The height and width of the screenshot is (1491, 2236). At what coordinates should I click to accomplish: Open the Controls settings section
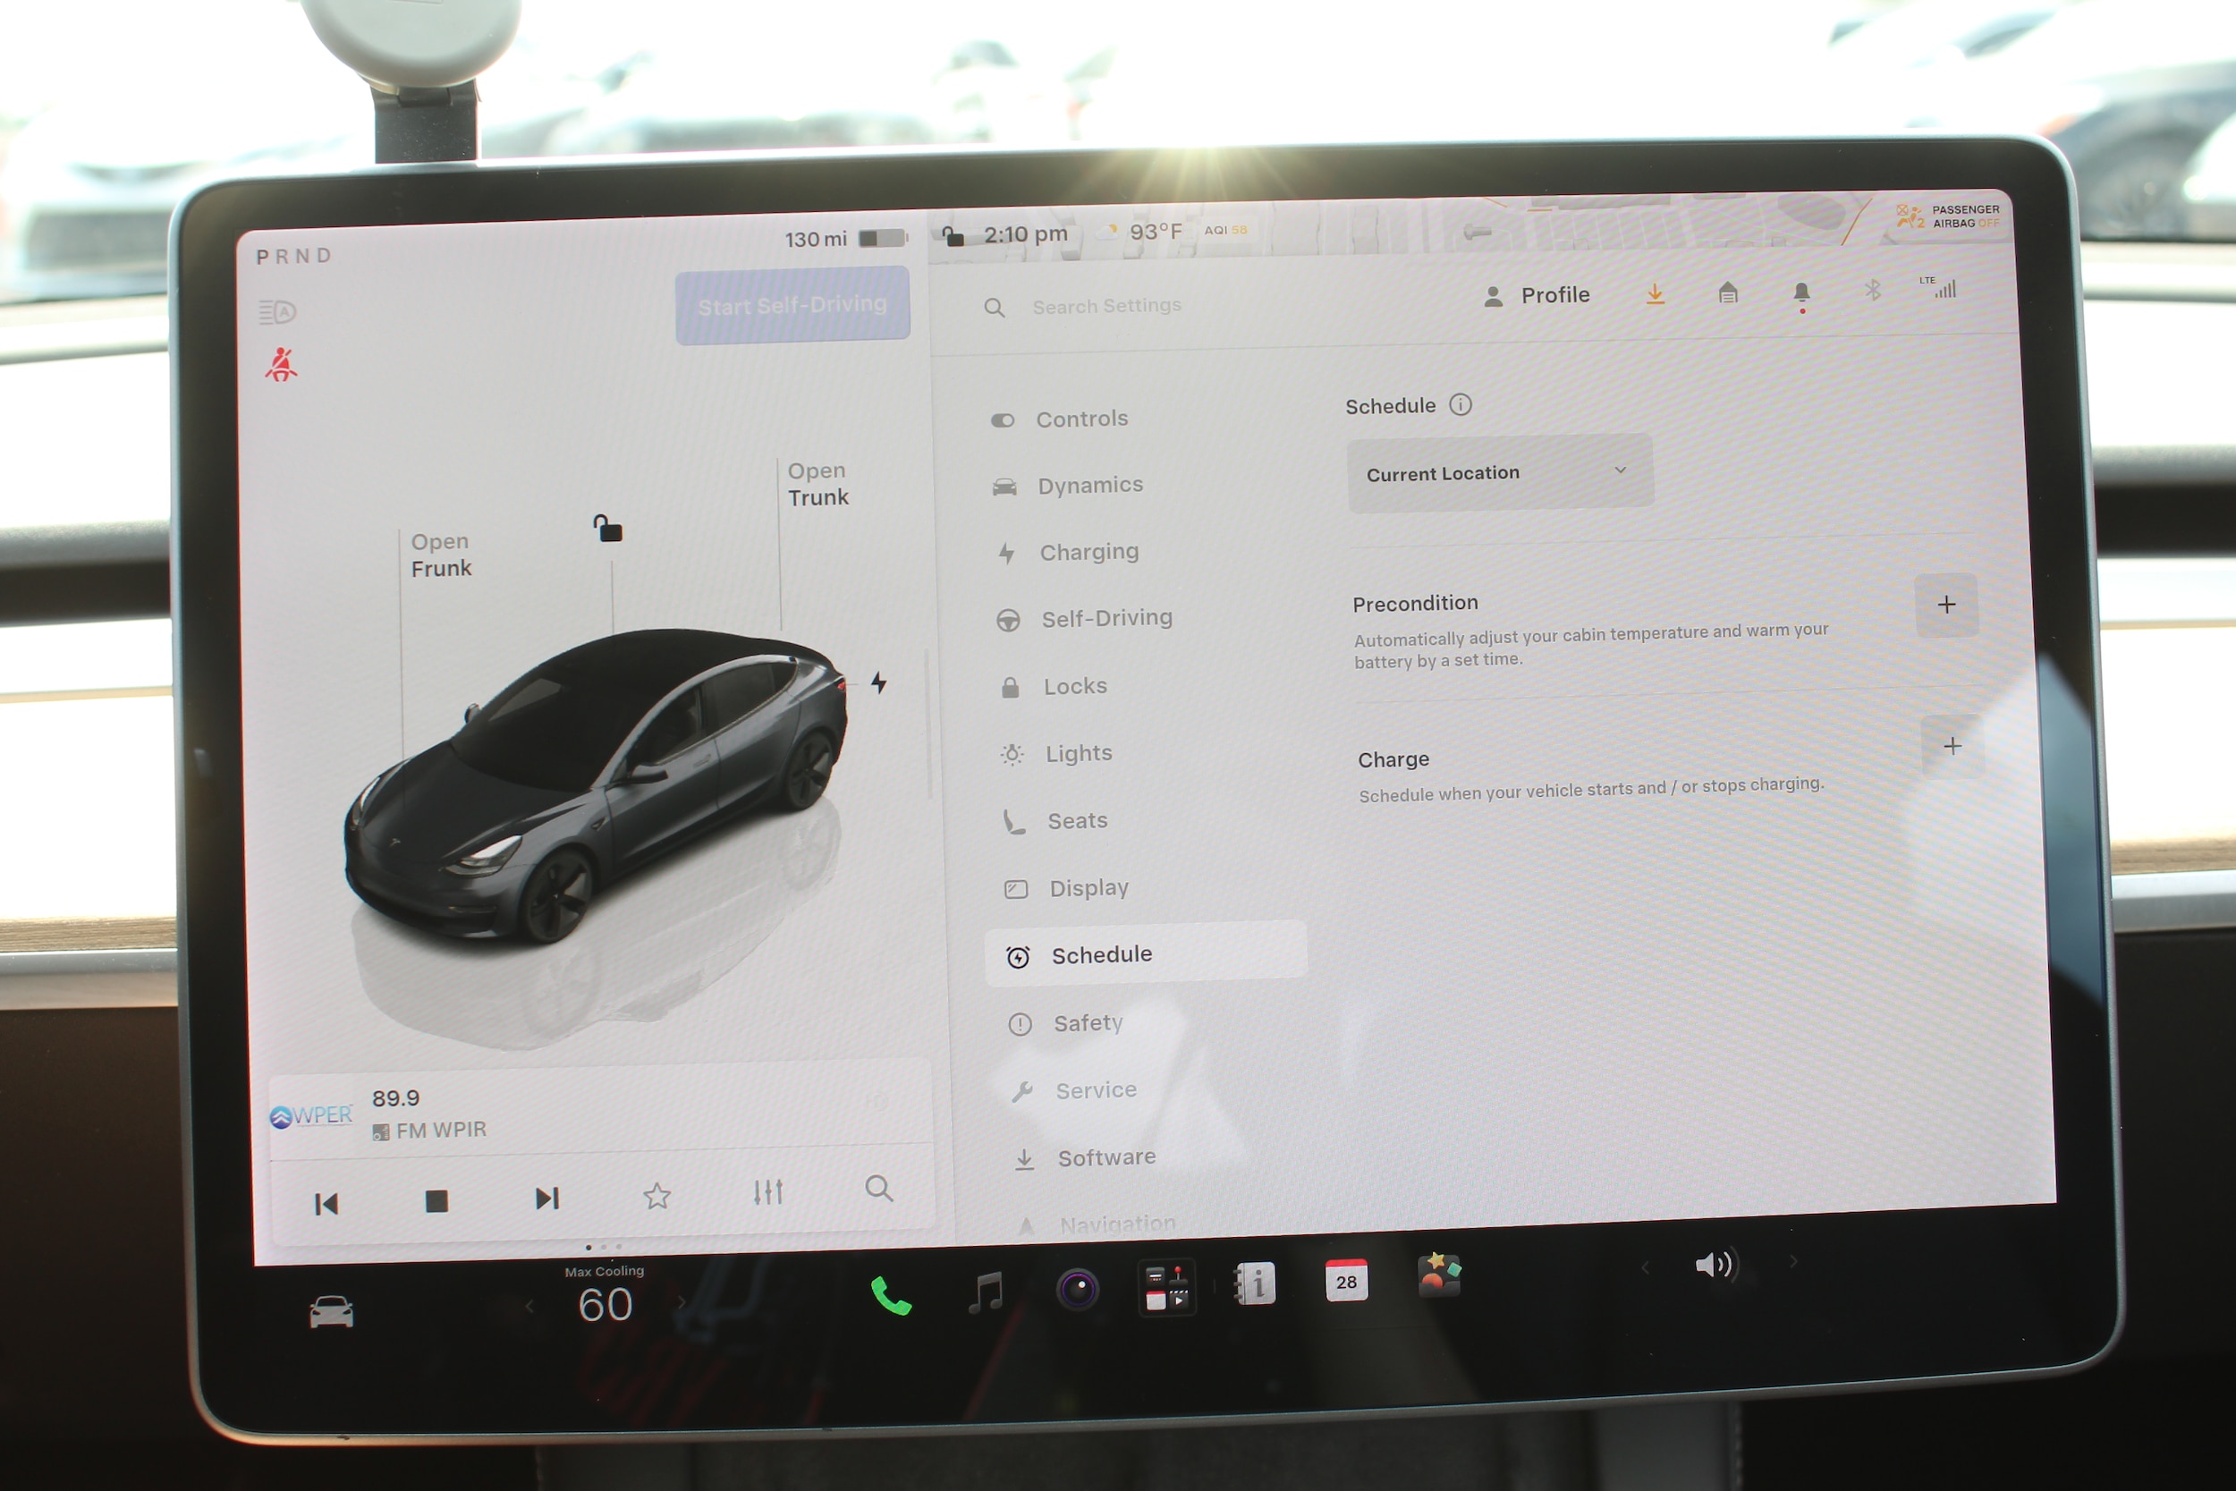[1059, 419]
